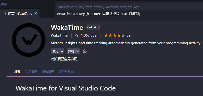The image size is (203, 96).
Task: Click the review count (32)
Action: pyautogui.click(x=128, y=35)
